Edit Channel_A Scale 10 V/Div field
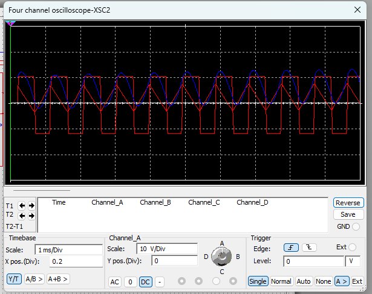The image size is (372, 294). tap(167, 249)
